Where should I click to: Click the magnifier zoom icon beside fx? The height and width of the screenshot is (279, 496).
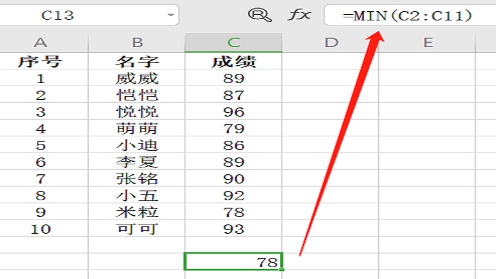(x=259, y=15)
